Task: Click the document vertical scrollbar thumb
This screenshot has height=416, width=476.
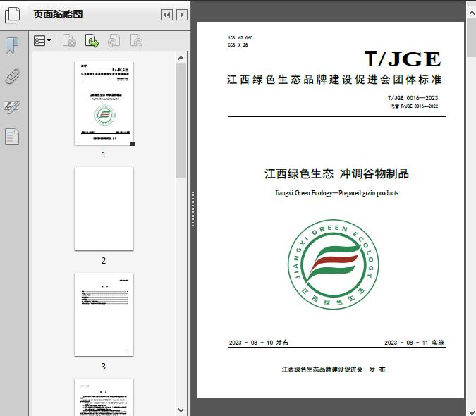Action: (472, 37)
